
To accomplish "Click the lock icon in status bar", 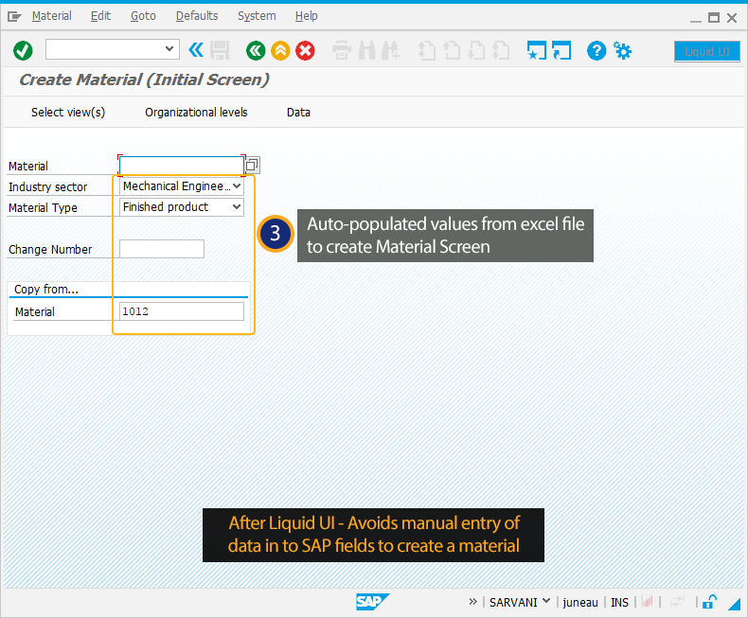I will pos(709,602).
